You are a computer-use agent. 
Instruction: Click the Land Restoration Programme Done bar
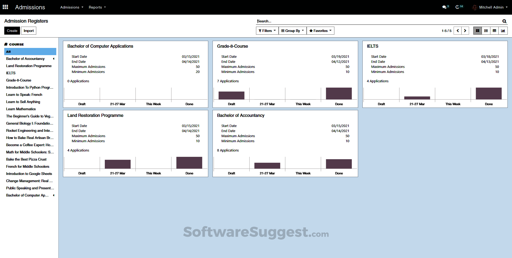pos(189,163)
